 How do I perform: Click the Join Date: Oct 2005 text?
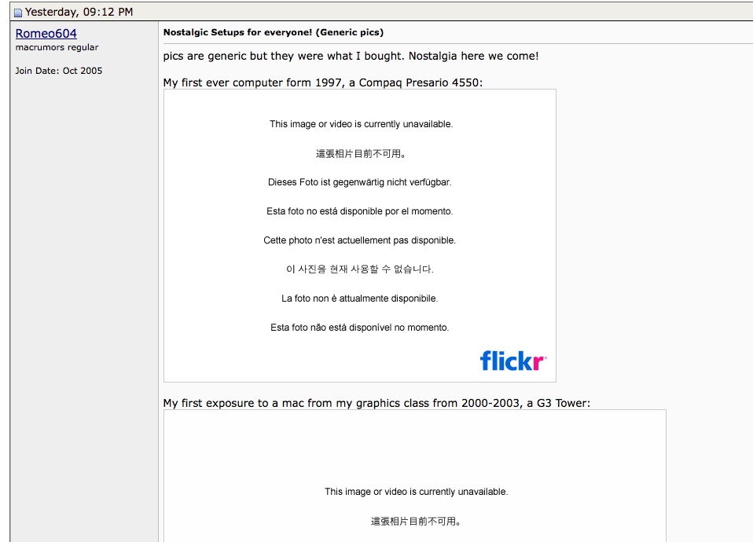coord(59,71)
